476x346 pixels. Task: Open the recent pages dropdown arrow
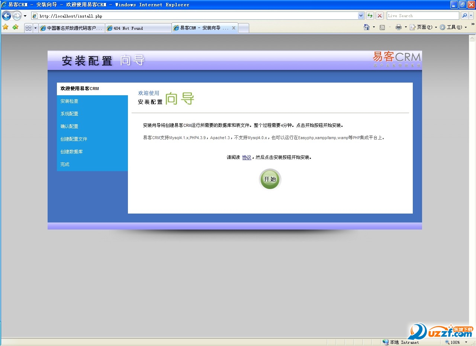[25, 16]
